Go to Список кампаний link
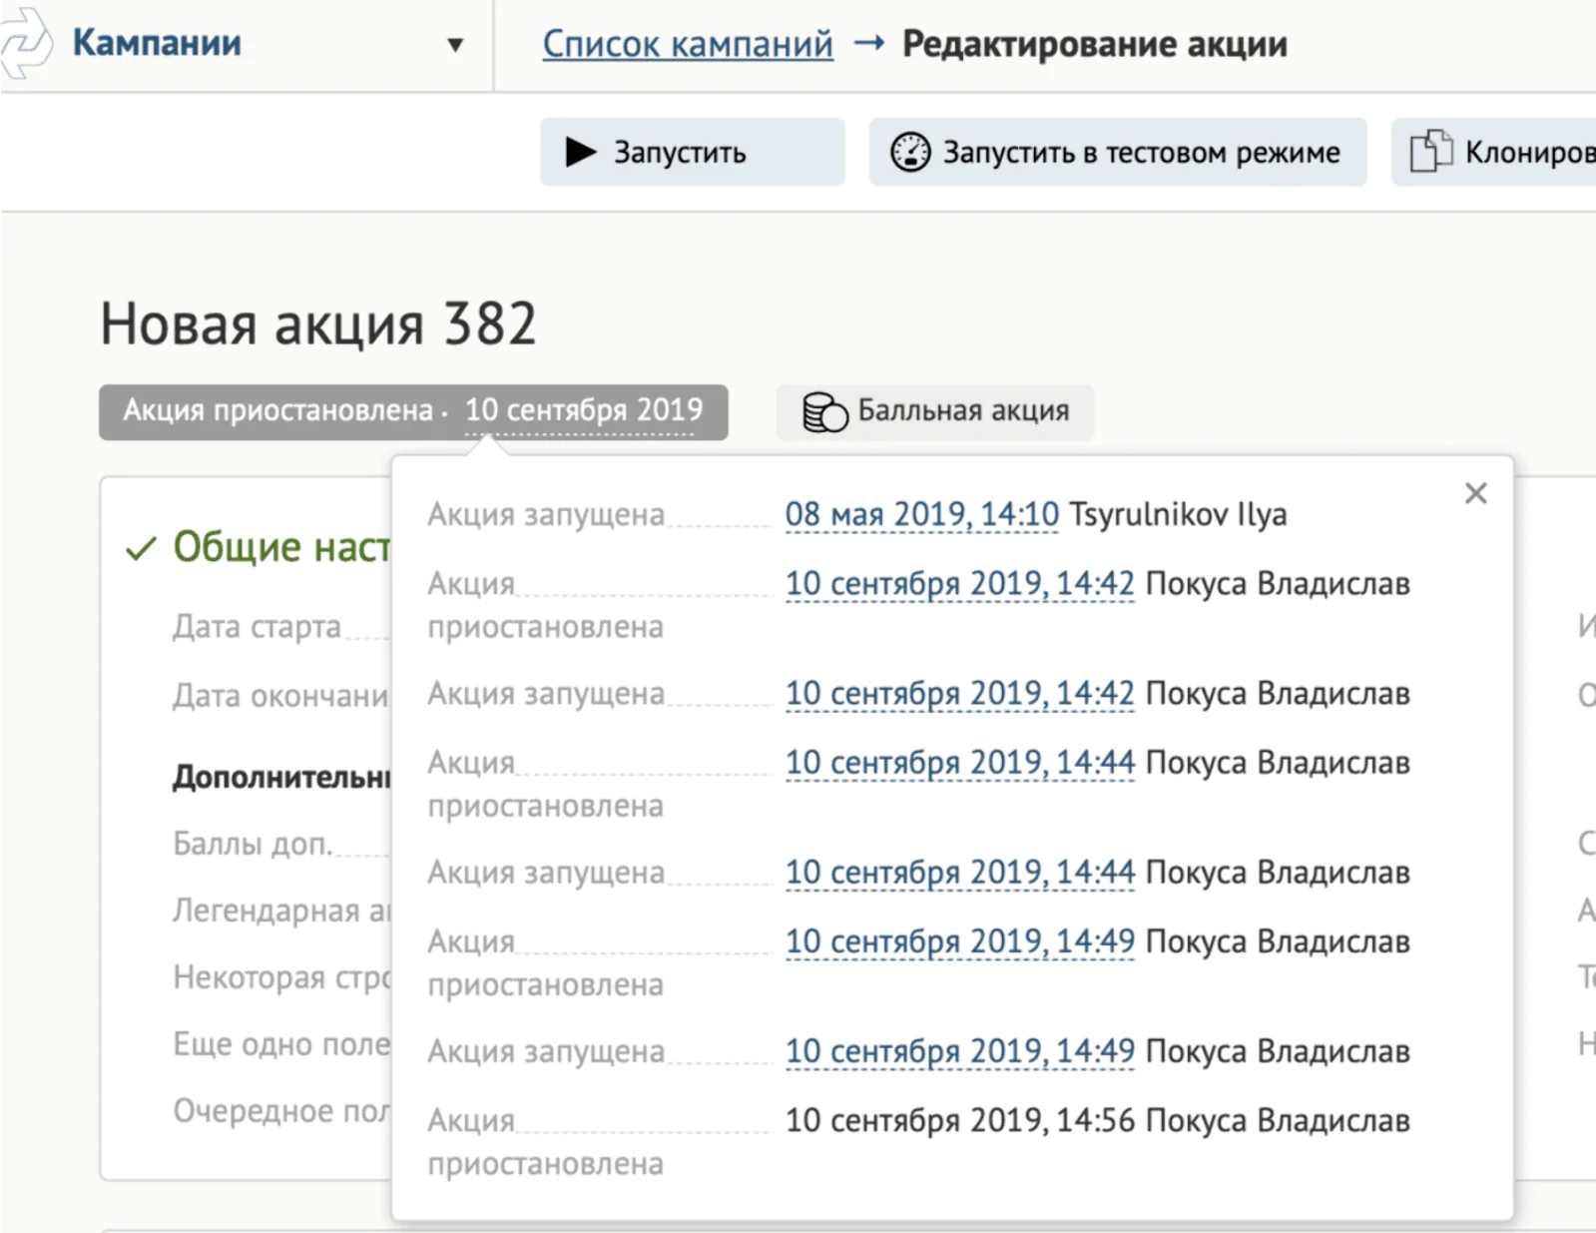 (688, 44)
